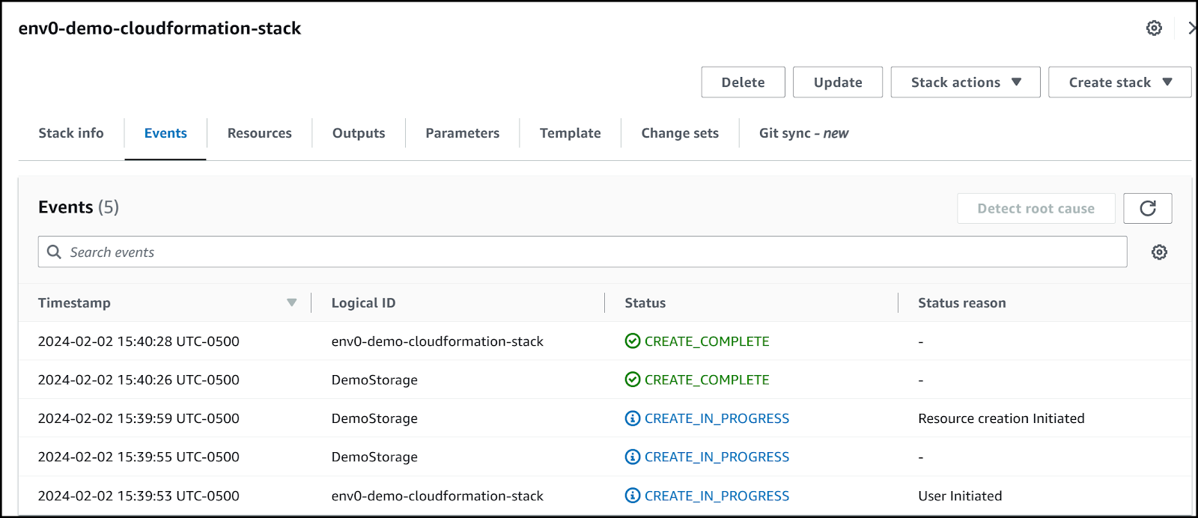Screen dimensions: 1198x518
Task: Open the Create stack dropdown
Action: click(1119, 82)
